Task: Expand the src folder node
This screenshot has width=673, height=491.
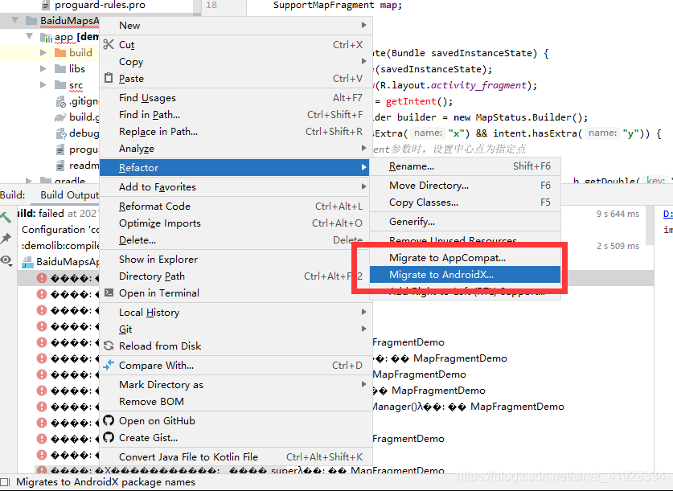Action: pos(43,85)
